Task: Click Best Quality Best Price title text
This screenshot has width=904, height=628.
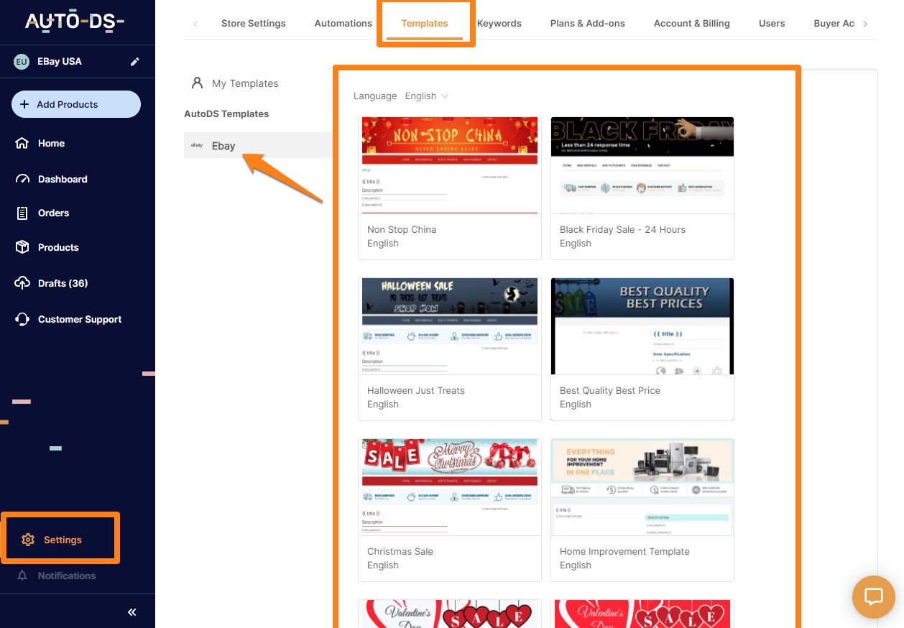Action: [610, 391]
